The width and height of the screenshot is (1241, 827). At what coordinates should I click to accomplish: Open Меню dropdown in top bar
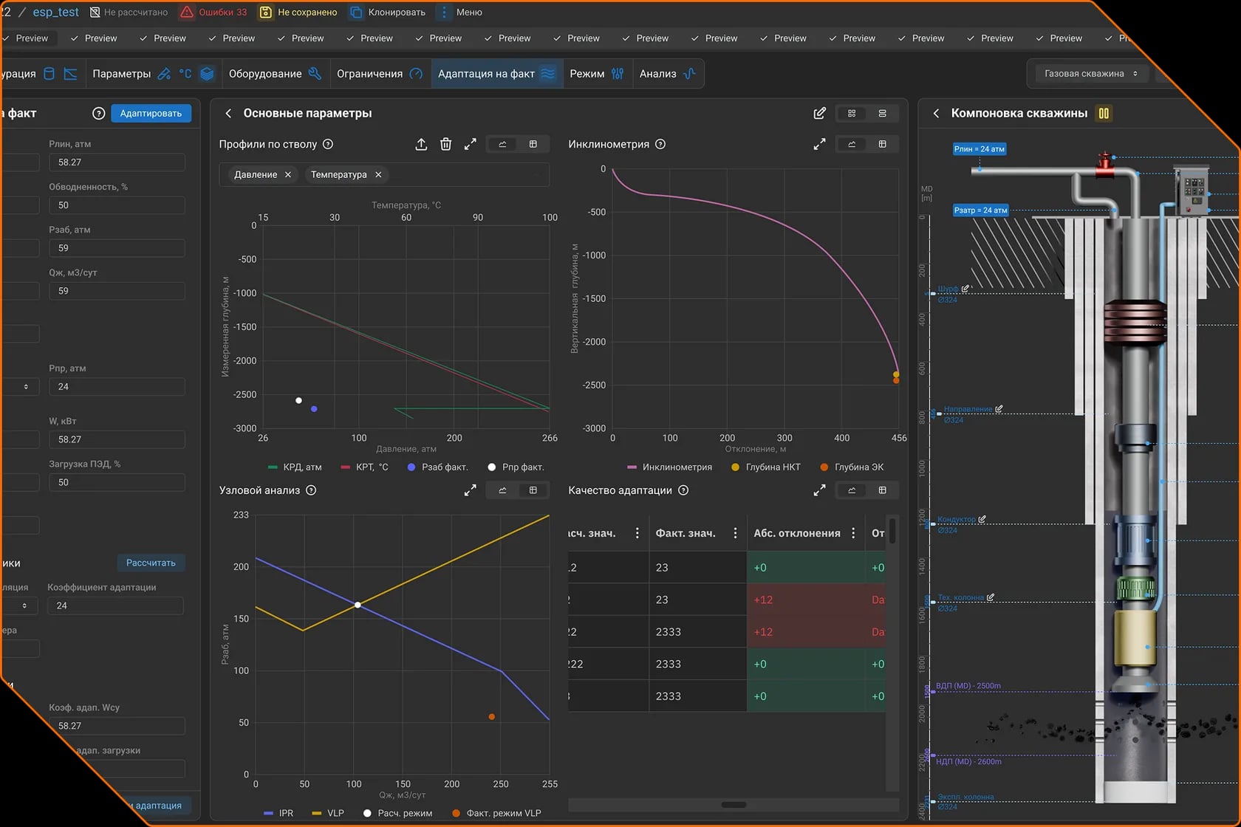461,13
